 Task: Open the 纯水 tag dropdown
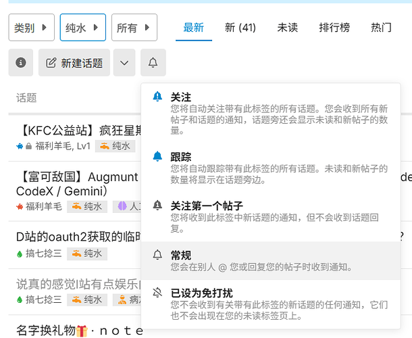83,28
